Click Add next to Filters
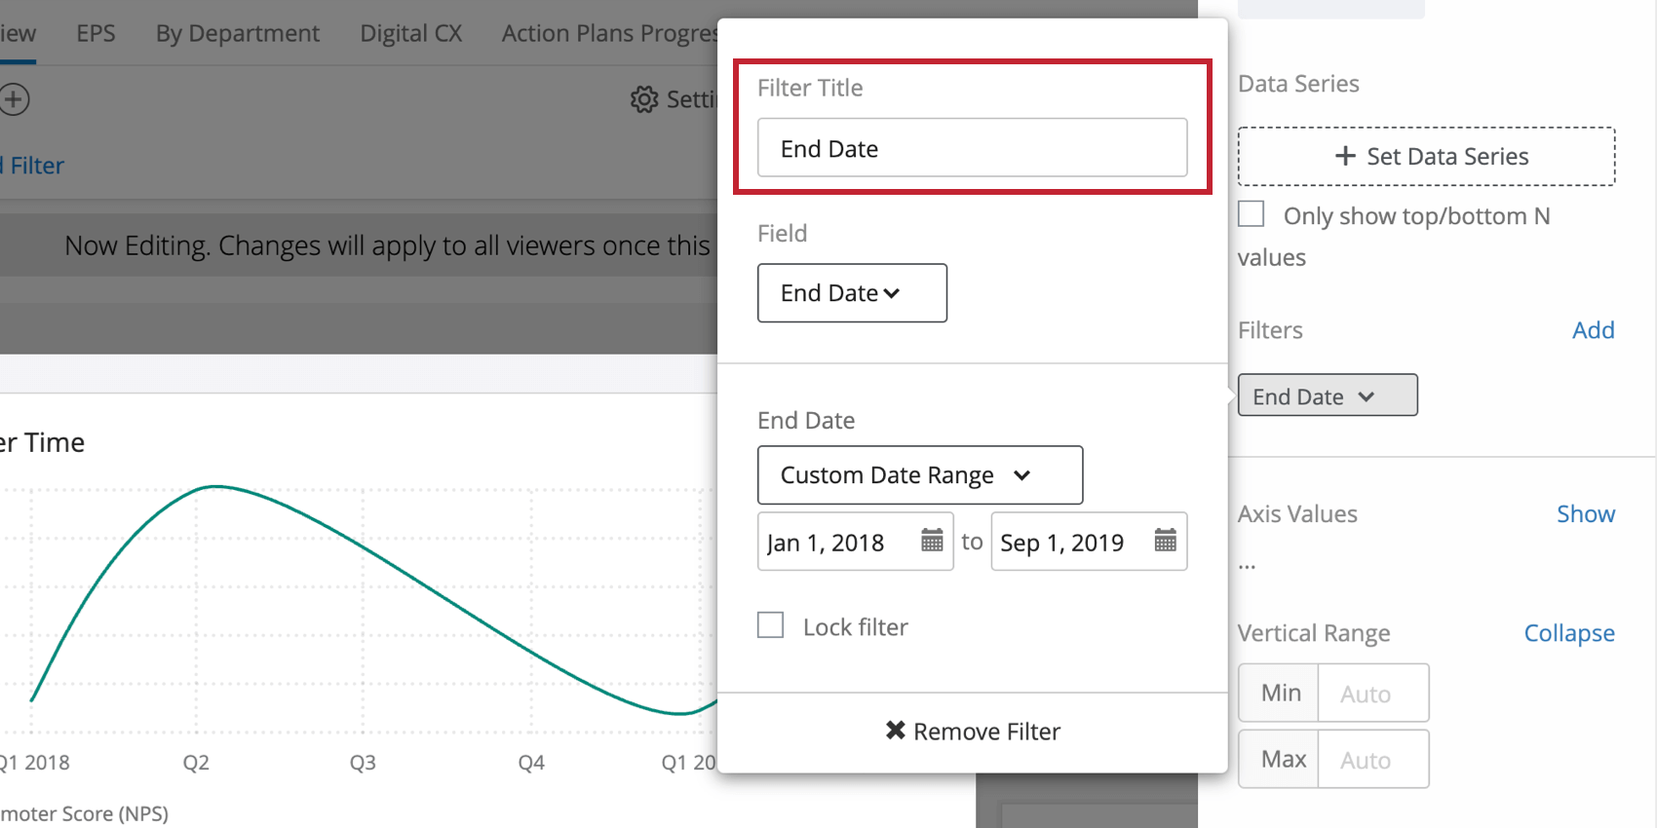 pyautogui.click(x=1594, y=330)
